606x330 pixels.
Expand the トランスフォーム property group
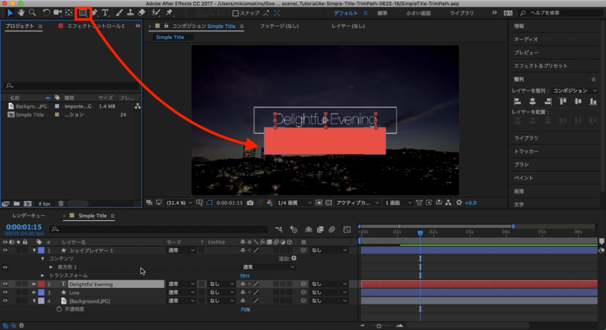pyautogui.click(x=43, y=276)
